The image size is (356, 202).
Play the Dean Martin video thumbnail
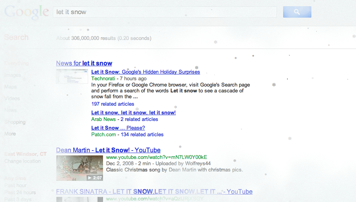point(80,168)
